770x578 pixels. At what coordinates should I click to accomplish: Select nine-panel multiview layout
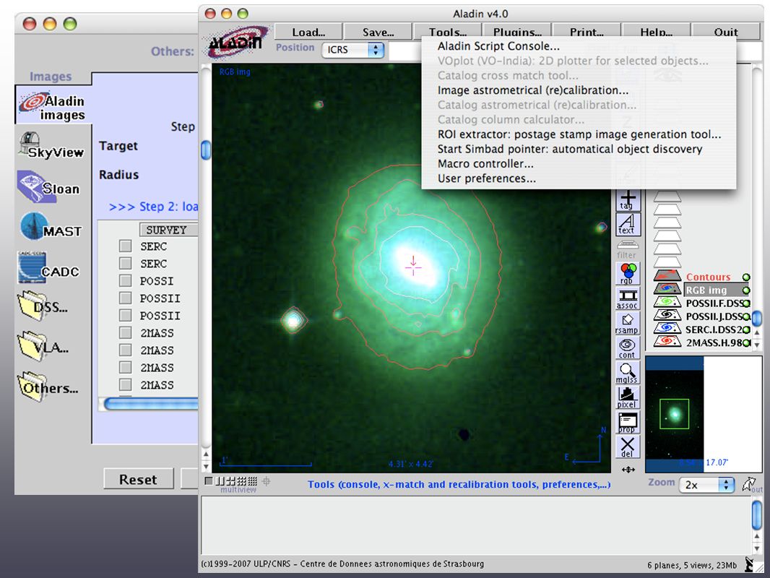(241, 480)
